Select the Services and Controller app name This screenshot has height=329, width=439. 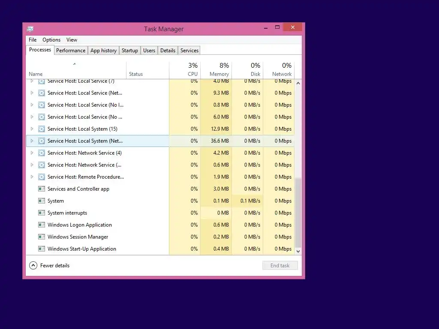pos(78,189)
